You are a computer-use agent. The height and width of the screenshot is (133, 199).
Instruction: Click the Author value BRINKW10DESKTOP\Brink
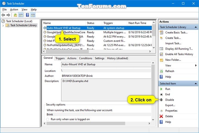tap(77, 76)
